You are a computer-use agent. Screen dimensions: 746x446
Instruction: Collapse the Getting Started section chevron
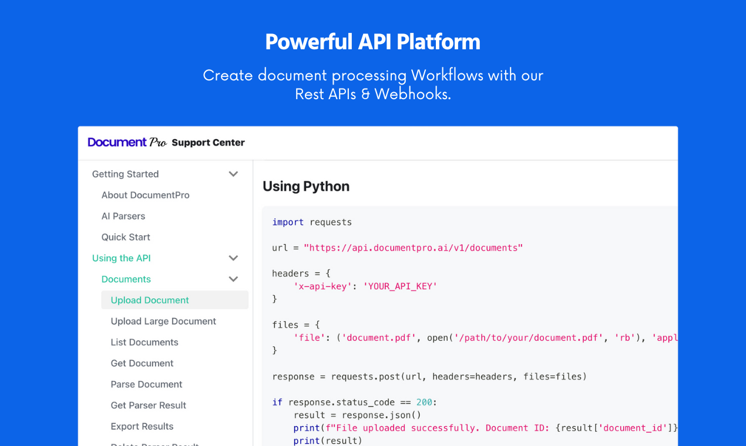click(233, 174)
